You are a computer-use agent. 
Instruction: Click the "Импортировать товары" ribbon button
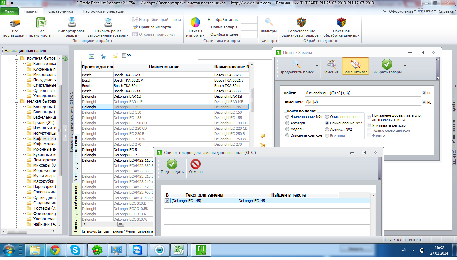click(x=72, y=28)
